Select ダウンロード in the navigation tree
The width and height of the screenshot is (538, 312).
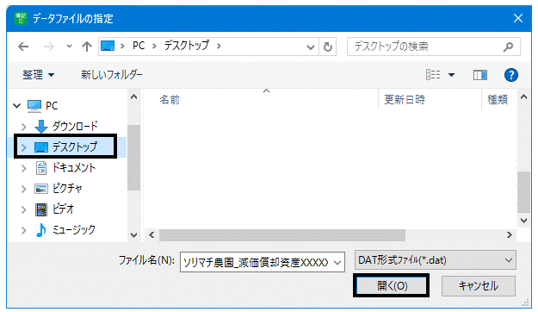click(x=75, y=126)
